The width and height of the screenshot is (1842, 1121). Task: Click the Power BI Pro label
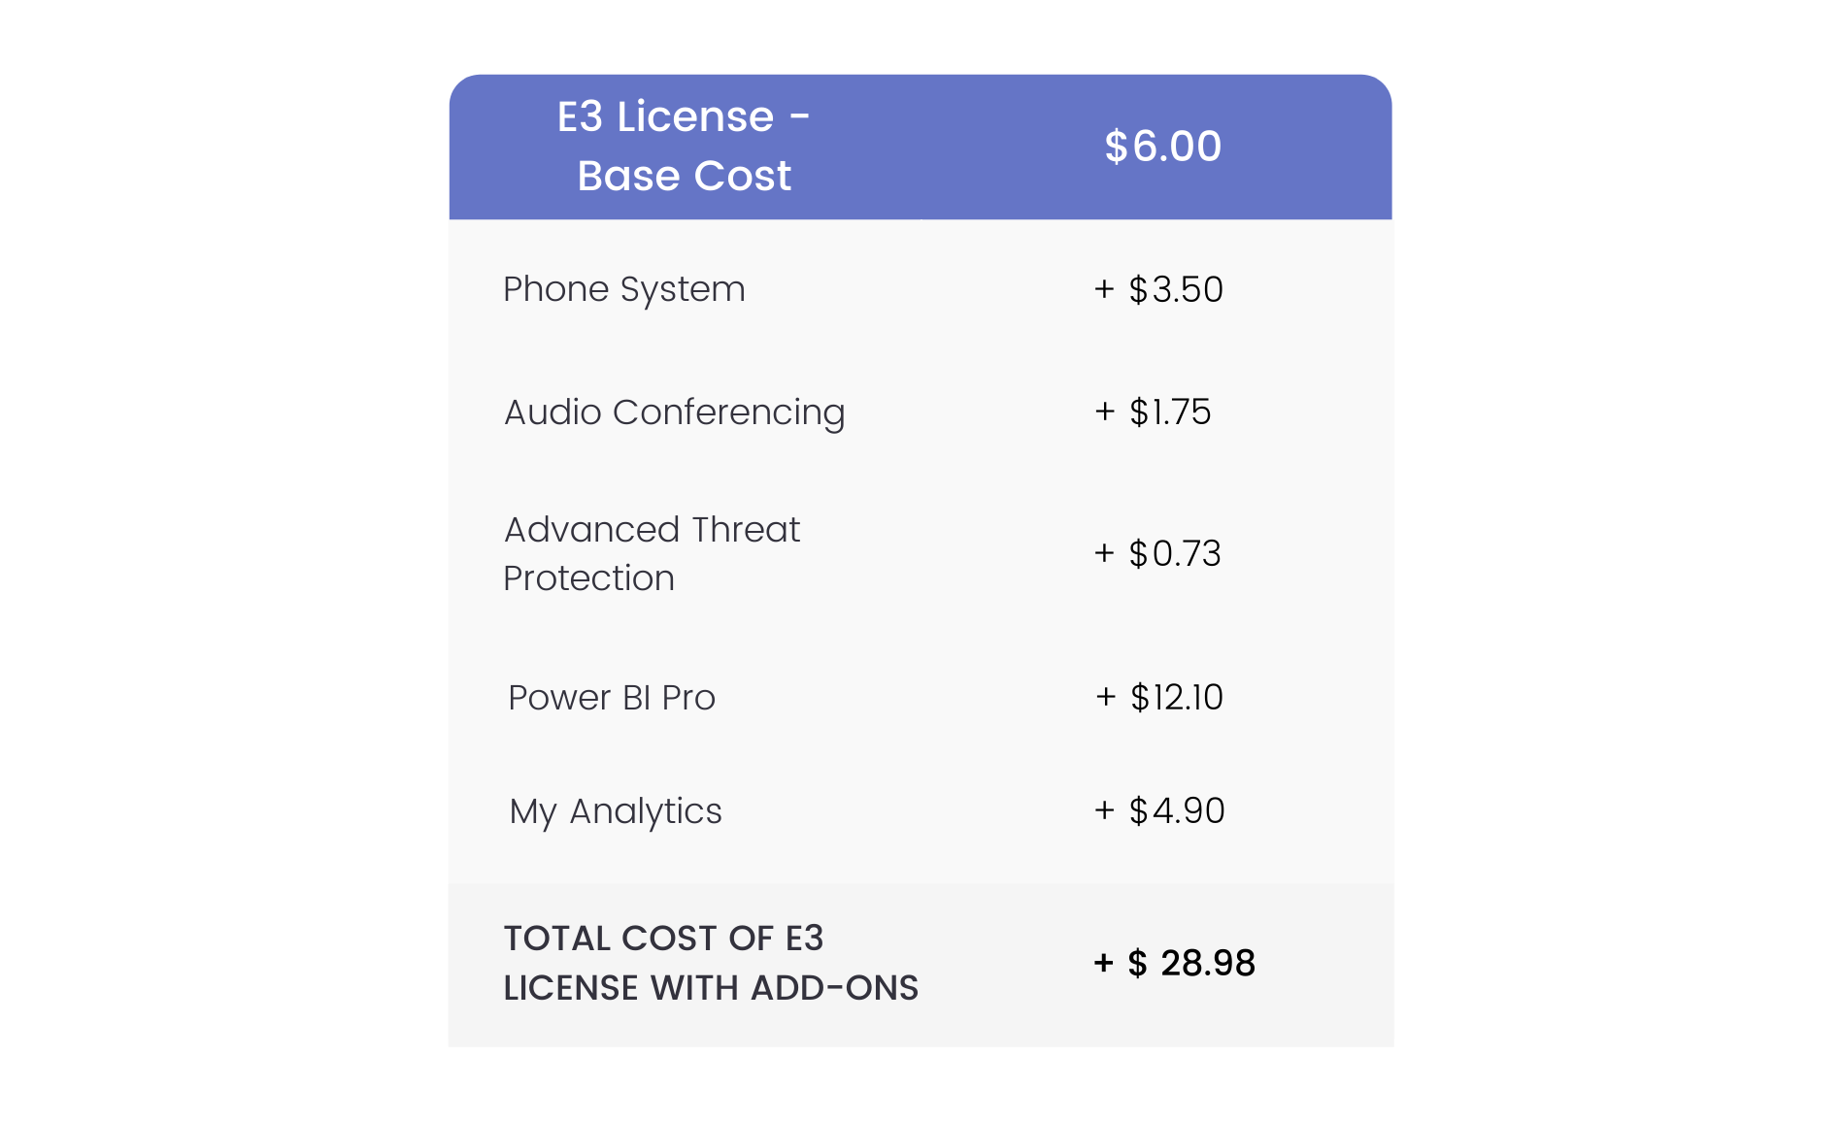coord(611,698)
